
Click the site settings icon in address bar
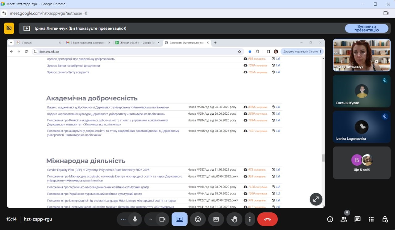pos(4,13)
